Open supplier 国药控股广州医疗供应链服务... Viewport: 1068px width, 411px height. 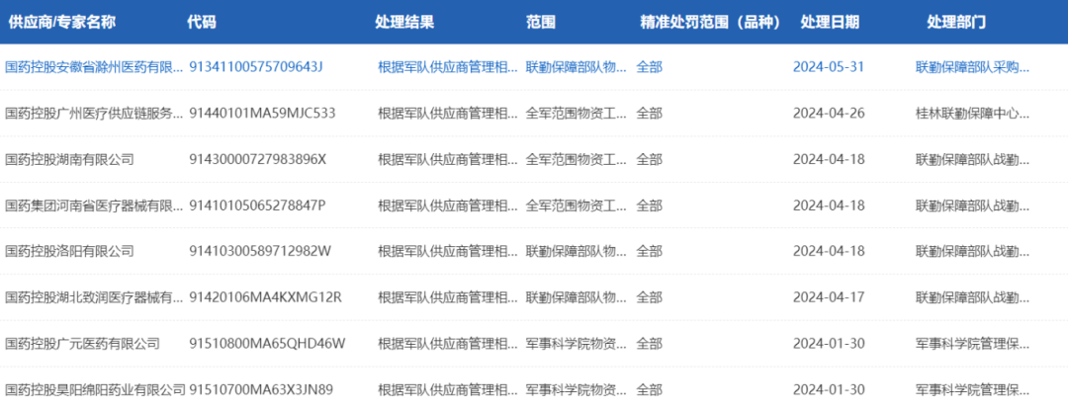(94, 113)
